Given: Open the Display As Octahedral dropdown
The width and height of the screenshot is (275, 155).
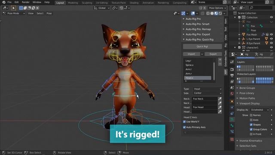Looking at the screenshot, I should (x=260, y=110).
